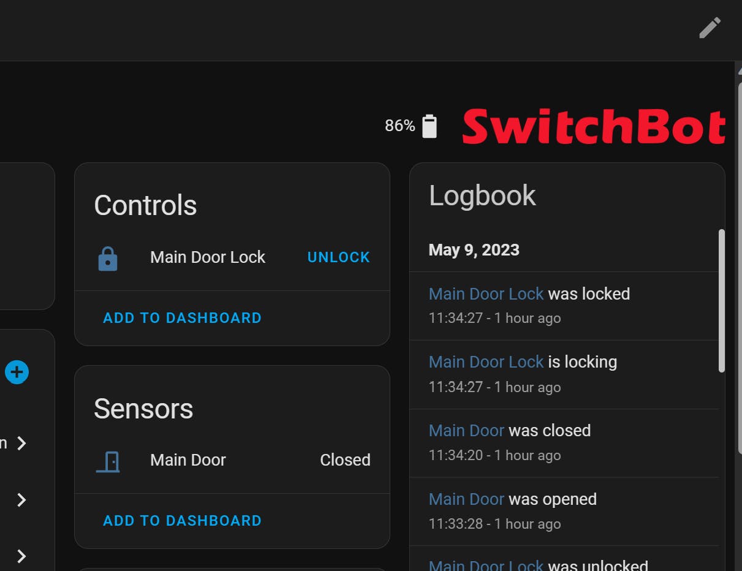
Task: Click the 86% battery level text
Action: point(400,126)
